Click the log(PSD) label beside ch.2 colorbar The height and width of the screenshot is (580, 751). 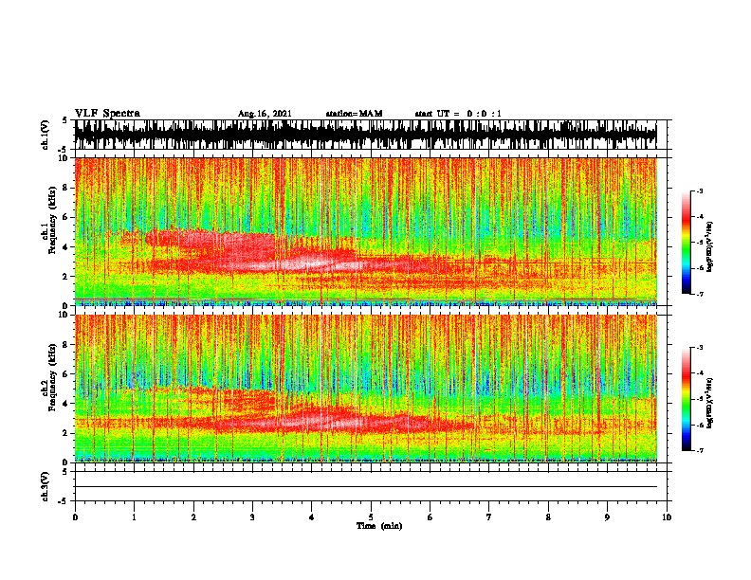click(709, 403)
